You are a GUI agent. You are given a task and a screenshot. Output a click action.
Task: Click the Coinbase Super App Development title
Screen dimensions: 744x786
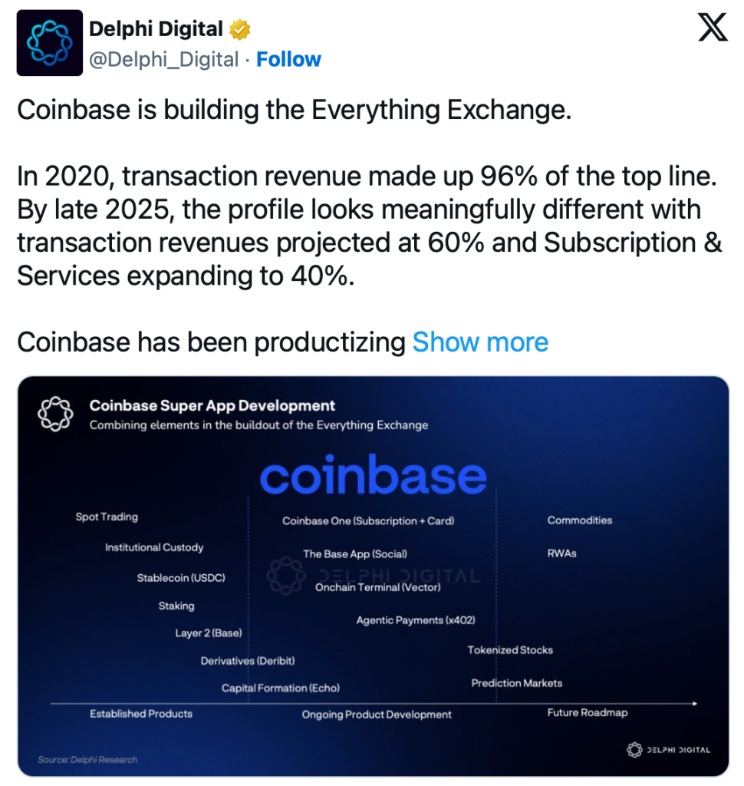pyautogui.click(x=212, y=406)
